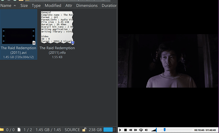Select The Raid Redemption (2011).nfo thumbnail
This screenshot has height=133, width=219.
(57, 27)
